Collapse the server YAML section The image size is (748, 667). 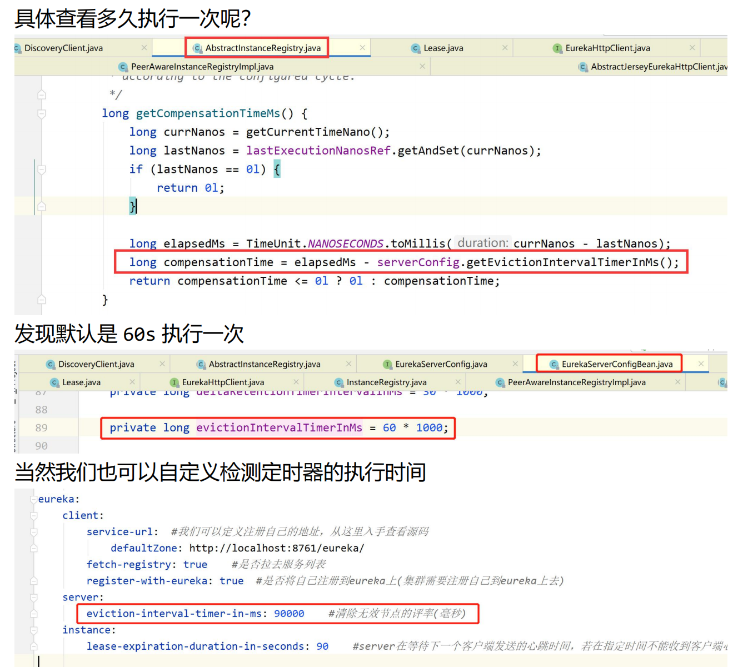(34, 598)
